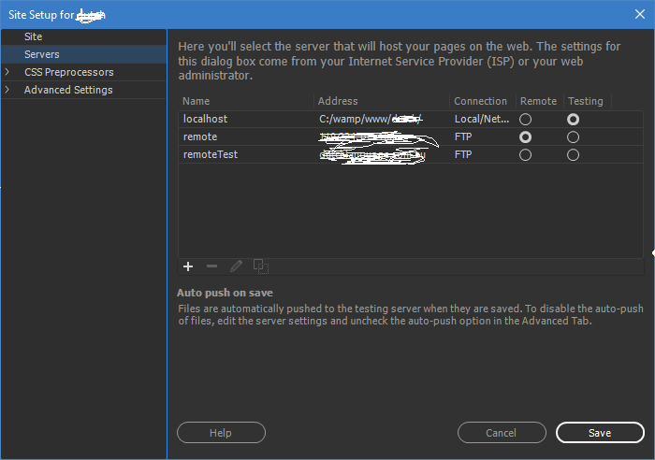Open the Site category
The image size is (655, 460).
coord(34,36)
